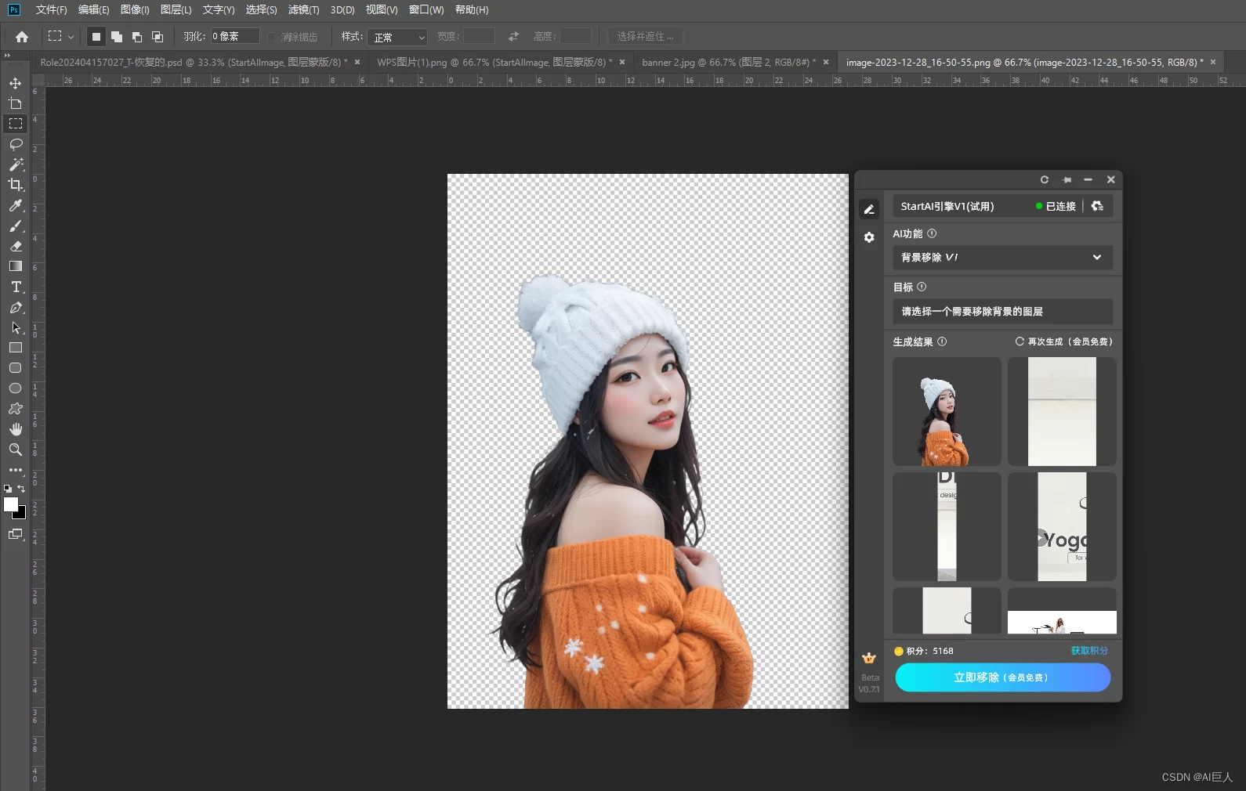Click the 获取积分 get points link
Screen dimensions: 1246x791
(x=1089, y=651)
